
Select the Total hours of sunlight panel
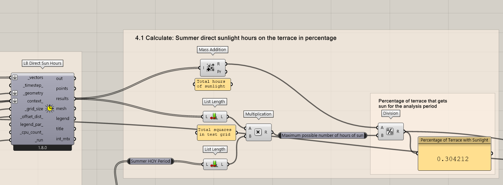point(213,84)
